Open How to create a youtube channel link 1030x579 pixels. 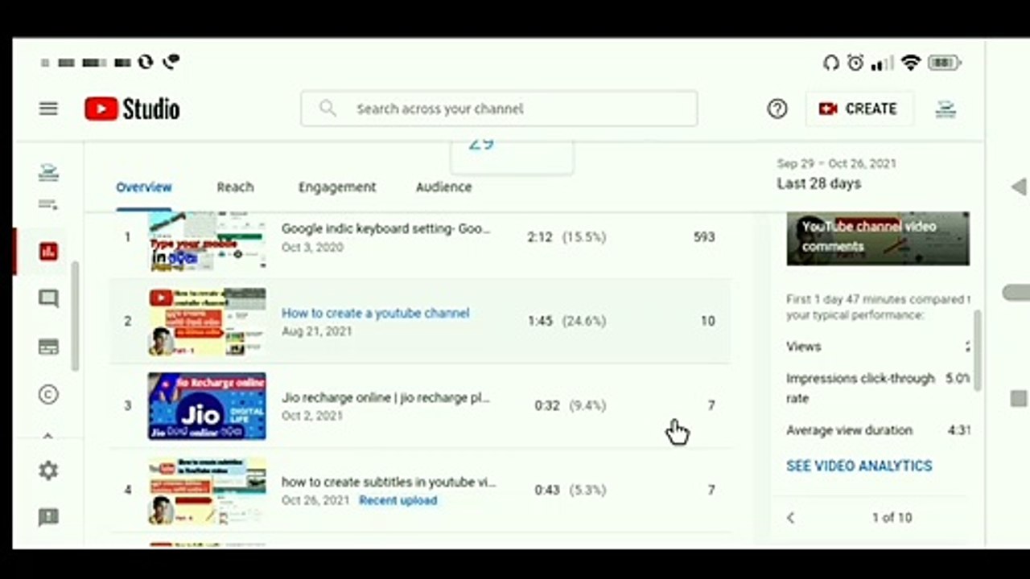tap(375, 313)
